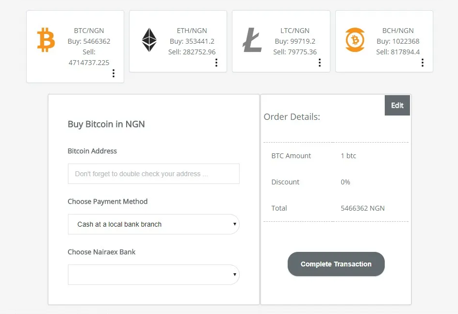Click the Buy Bitcoin in NGN heading

[x=106, y=124]
